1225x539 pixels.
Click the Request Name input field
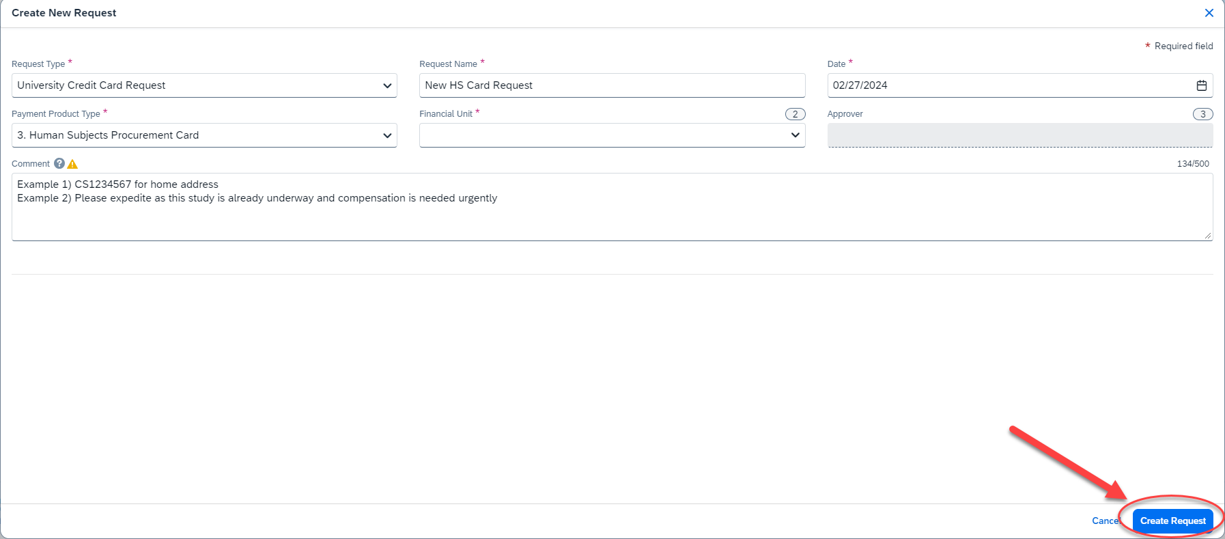coord(612,85)
